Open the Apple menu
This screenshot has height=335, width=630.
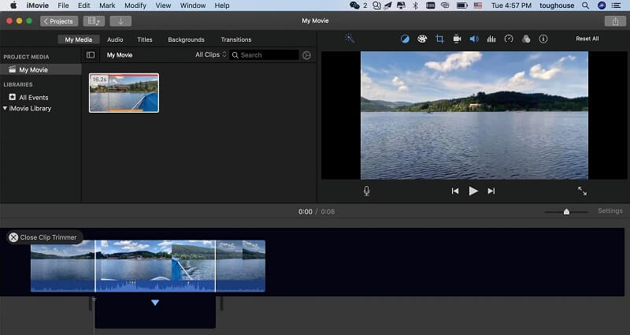pyautogui.click(x=13, y=6)
